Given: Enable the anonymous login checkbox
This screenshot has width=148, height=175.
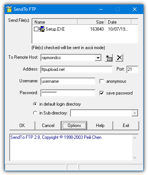Looking at the screenshot, I should tap(102, 81).
